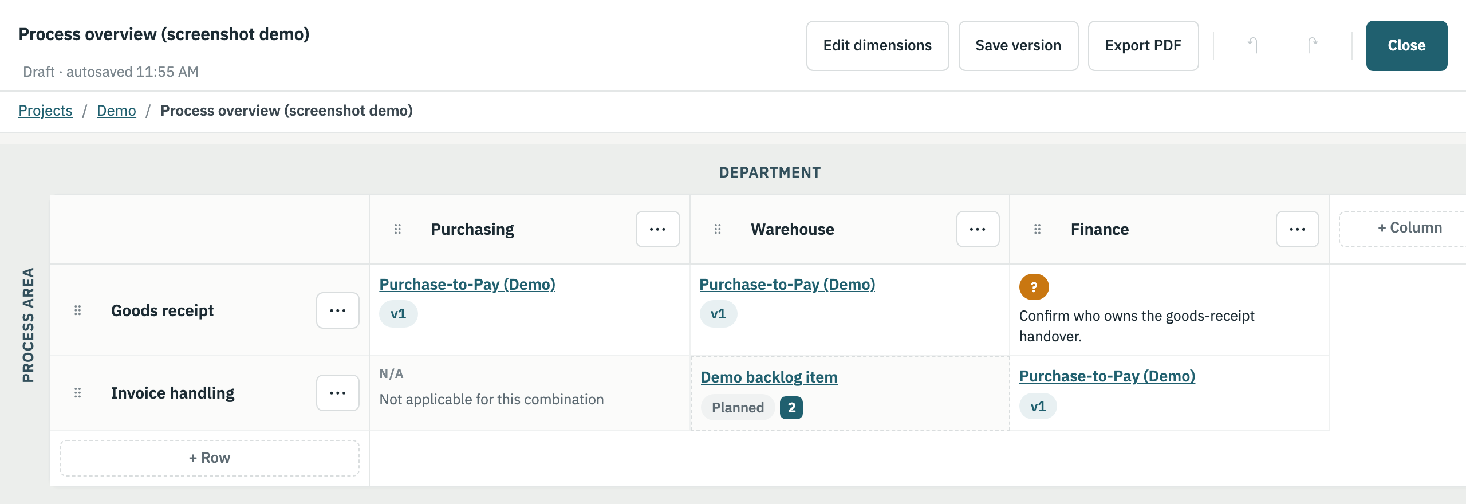Select the Warehouse column header text
Screen dimensions: 1466x504
coord(793,229)
